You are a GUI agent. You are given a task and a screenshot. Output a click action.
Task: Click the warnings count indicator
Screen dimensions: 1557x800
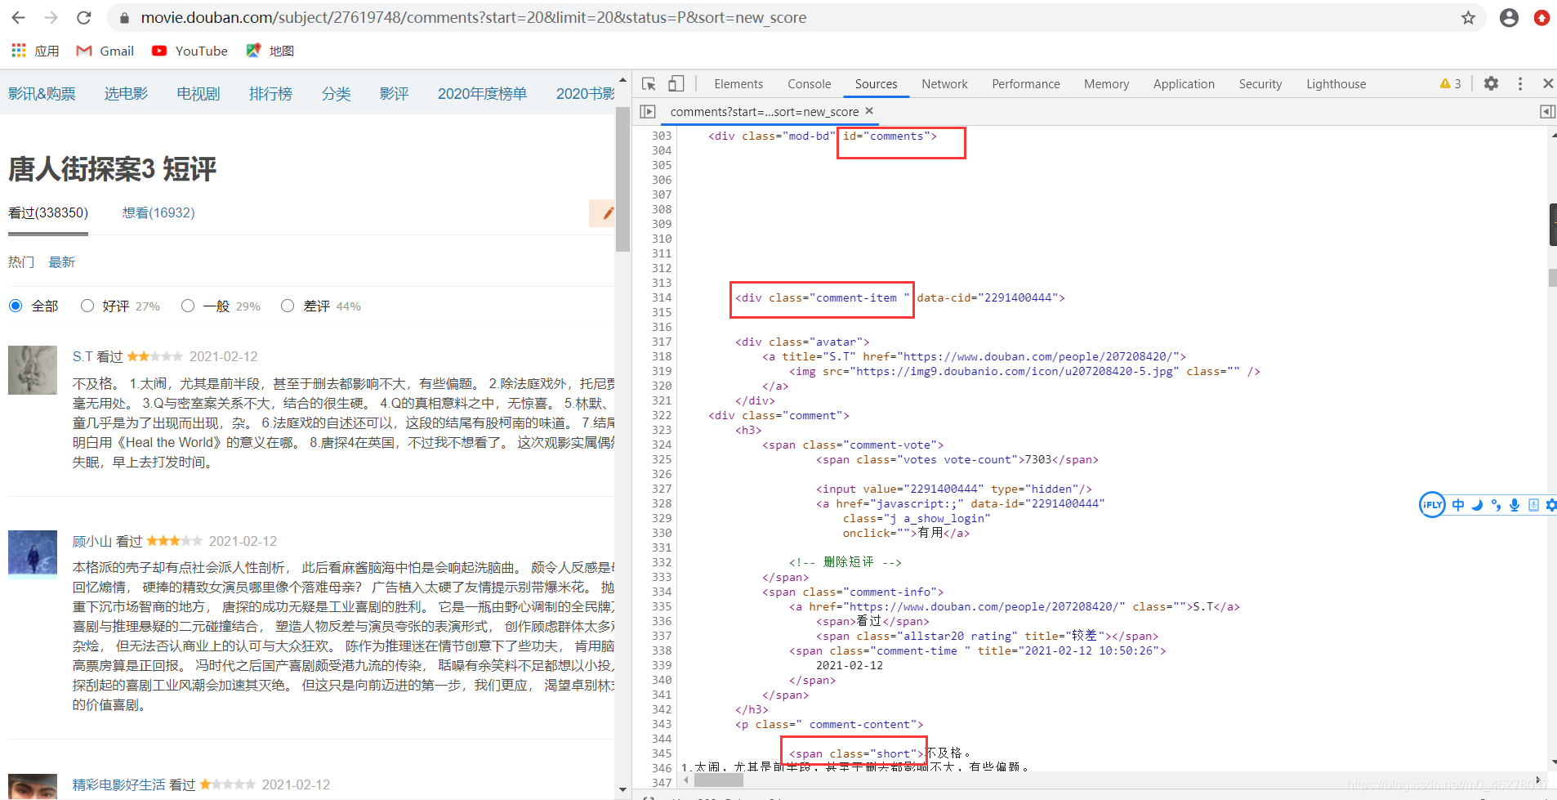point(1451,83)
